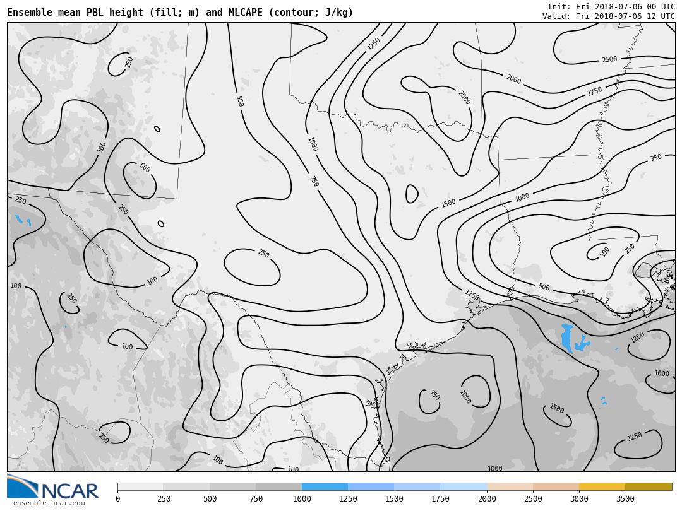Click the 2000 tick label under the colorbar
Screen dimensions: 682x511
(x=487, y=499)
